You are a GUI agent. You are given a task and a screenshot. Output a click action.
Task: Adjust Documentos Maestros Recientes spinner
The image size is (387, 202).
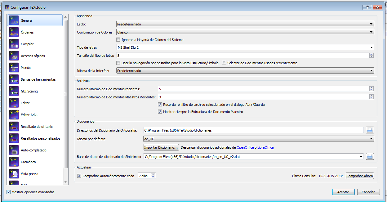pyautogui.click(x=371, y=97)
